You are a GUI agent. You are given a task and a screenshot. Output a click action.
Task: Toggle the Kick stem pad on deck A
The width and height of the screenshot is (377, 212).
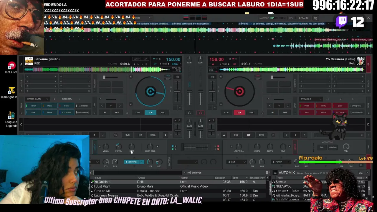point(33,112)
